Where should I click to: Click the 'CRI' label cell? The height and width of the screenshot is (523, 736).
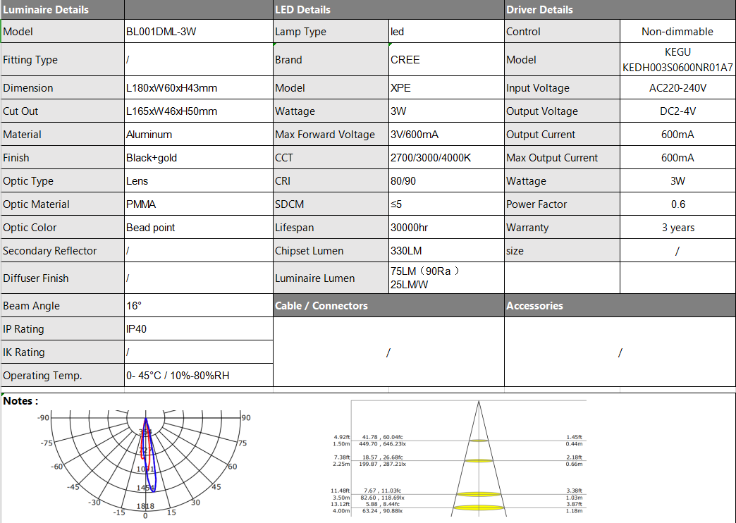point(331,180)
